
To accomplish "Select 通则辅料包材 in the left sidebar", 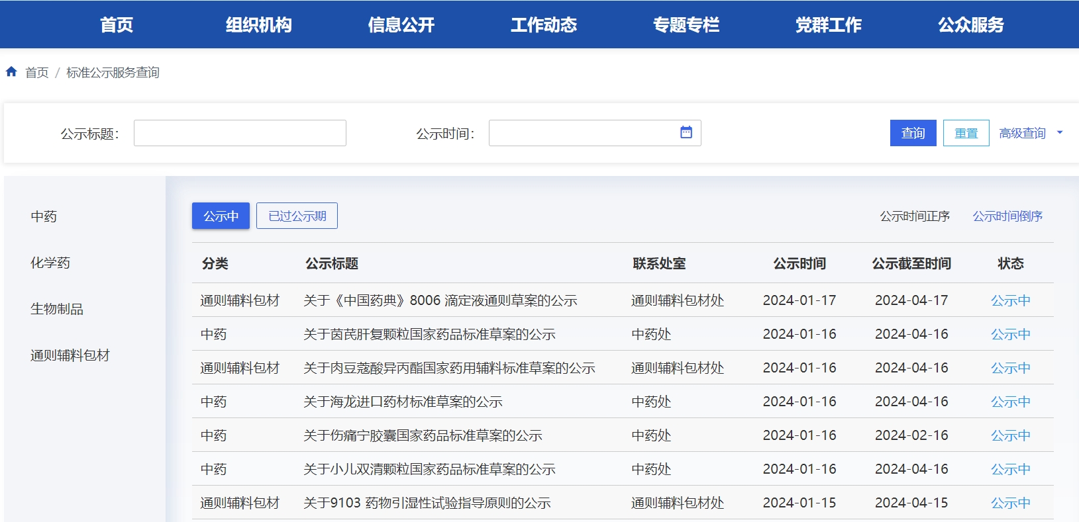I will pyautogui.click(x=70, y=355).
